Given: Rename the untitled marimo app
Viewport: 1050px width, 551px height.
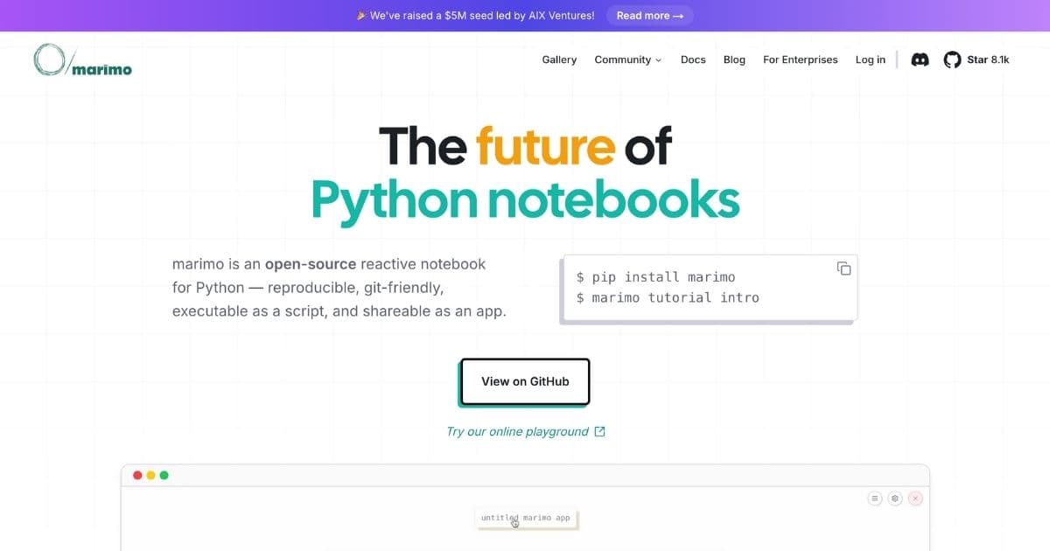Looking at the screenshot, I should [x=525, y=518].
